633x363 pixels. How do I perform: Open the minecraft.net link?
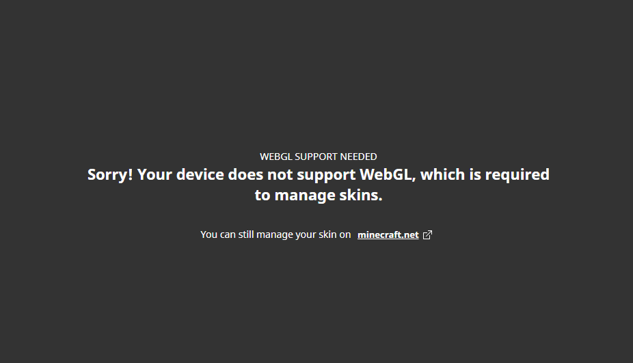388,235
